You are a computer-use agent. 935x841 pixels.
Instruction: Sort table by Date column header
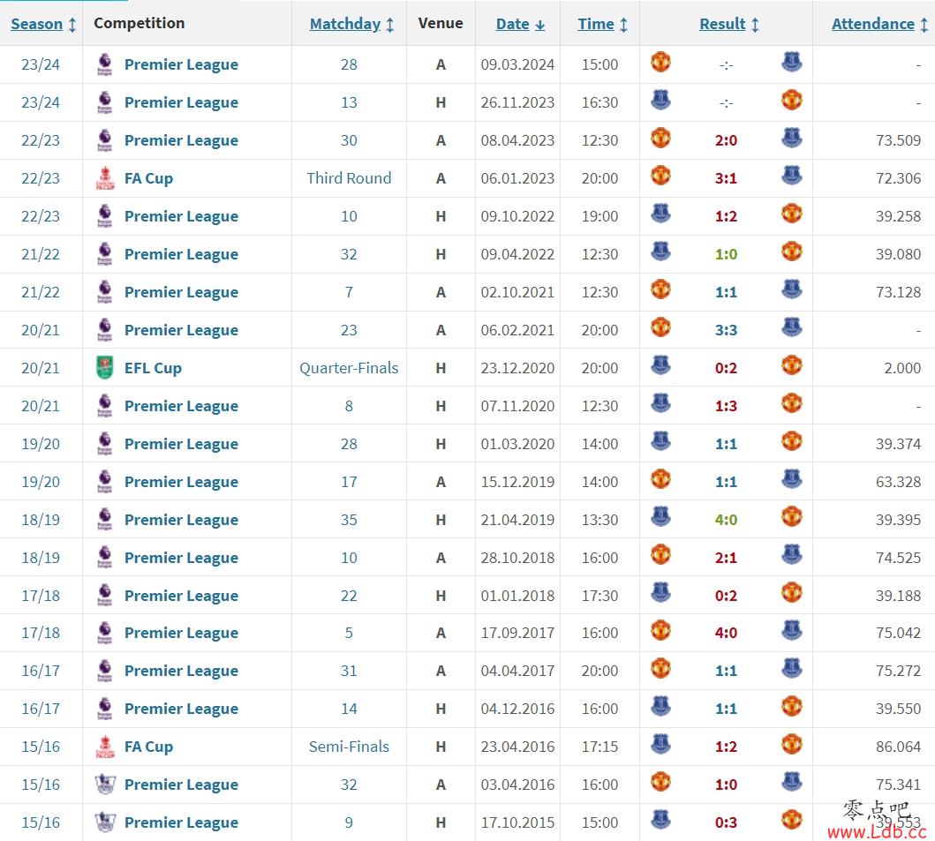520,24
